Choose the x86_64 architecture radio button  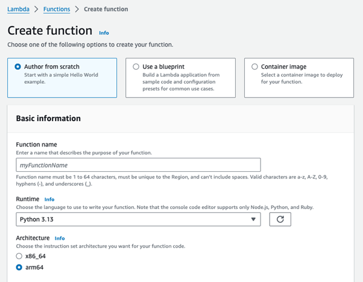coord(19,256)
